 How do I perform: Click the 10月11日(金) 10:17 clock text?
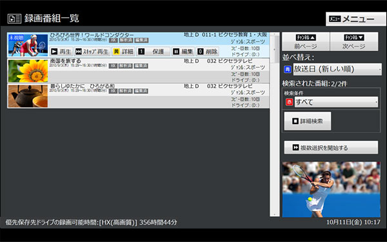pos(353,222)
